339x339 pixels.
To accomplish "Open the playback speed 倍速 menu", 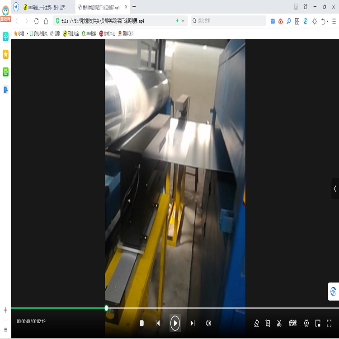I will pos(293,323).
